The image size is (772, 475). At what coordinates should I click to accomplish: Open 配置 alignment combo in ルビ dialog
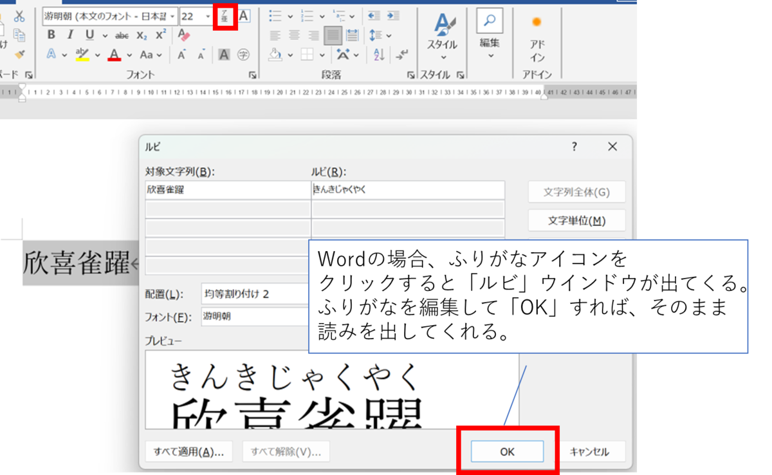click(x=255, y=294)
